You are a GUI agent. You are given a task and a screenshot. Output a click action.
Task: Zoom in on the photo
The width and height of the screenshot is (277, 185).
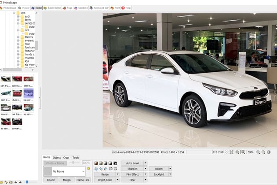[258, 152]
